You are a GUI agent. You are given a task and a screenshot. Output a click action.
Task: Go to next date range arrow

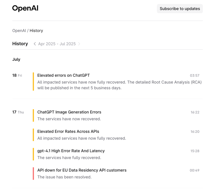point(79,44)
